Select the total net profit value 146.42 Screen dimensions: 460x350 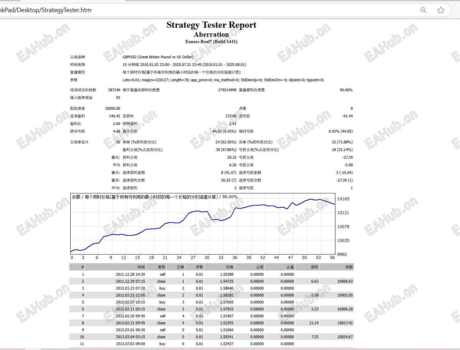coord(114,116)
